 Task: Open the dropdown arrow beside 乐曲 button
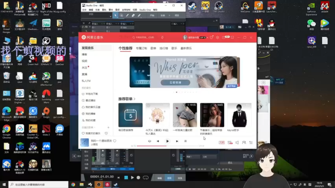(169, 15)
